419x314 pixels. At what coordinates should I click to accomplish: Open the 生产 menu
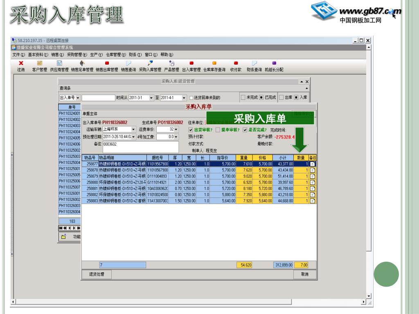click(97, 55)
